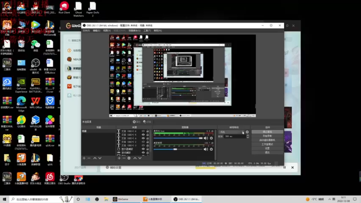Open the 视图(V) menu in OBS

coord(107,31)
